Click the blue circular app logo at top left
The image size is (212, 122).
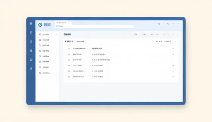pyautogui.click(x=40, y=25)
